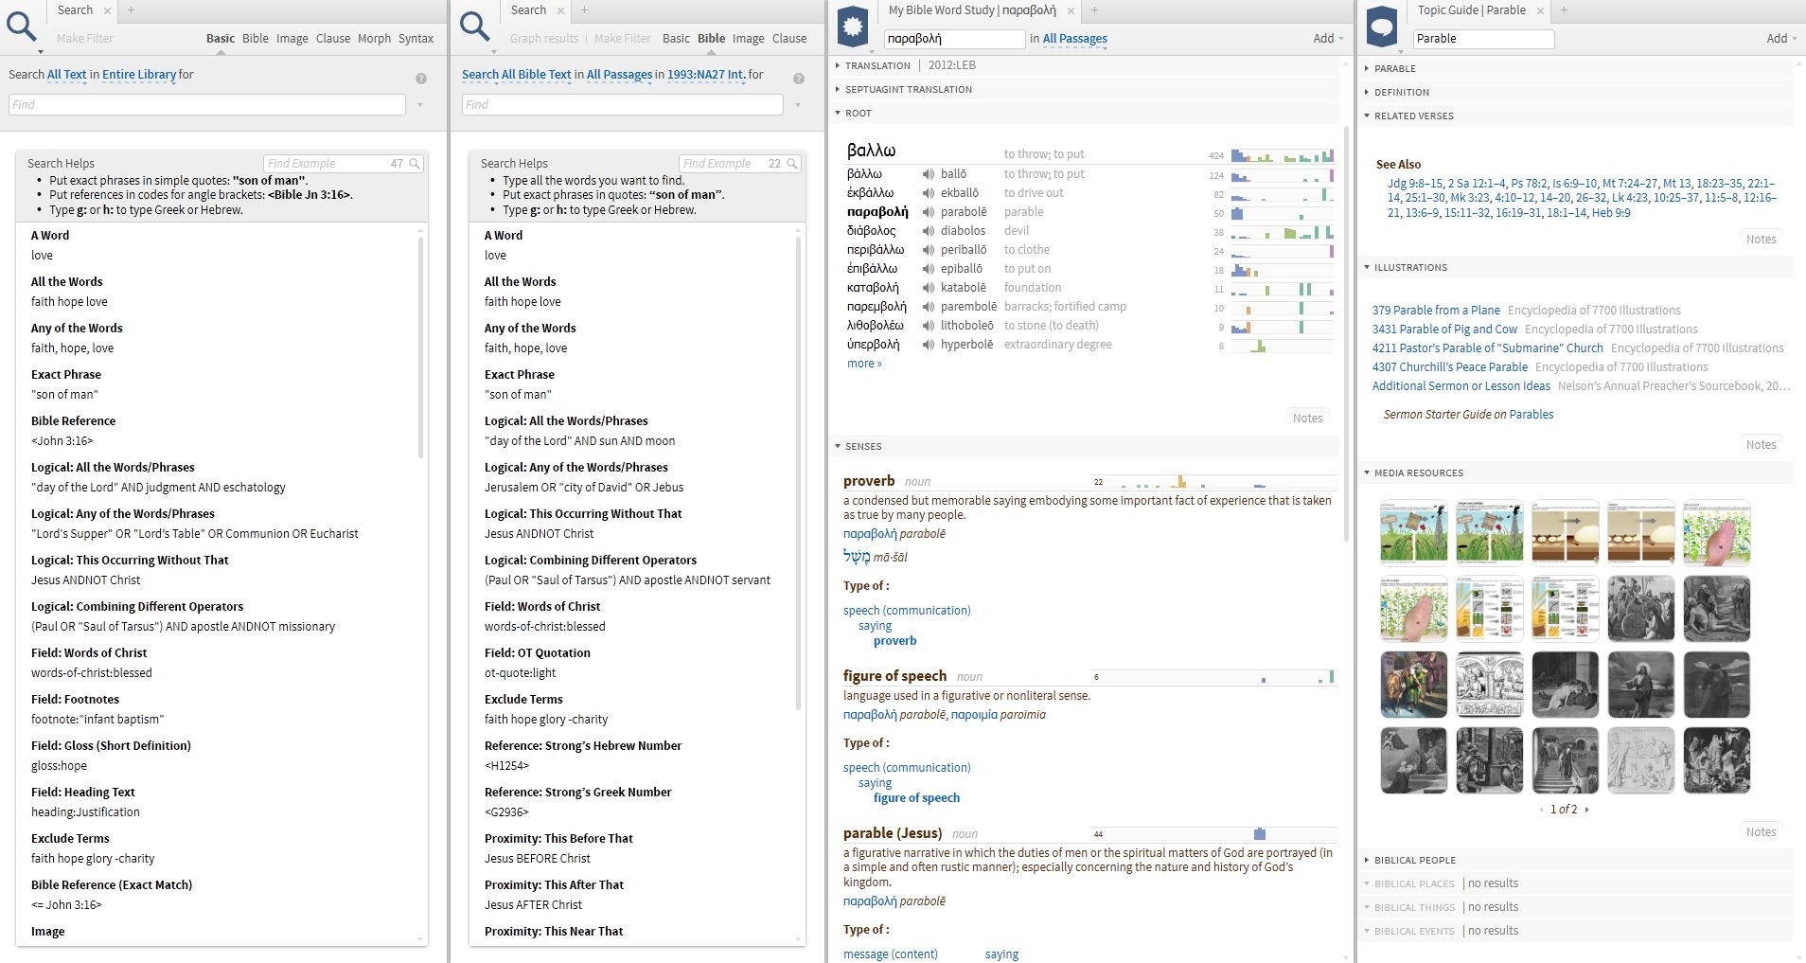Click the Parable topic input field
Screen dimensions: 1806x963
tap(1483, 39)
